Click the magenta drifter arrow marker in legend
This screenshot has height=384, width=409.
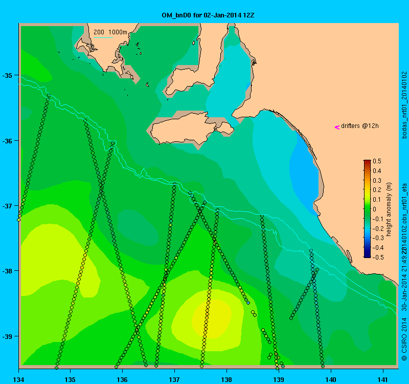pyautogui.click(x=337, y=127)
